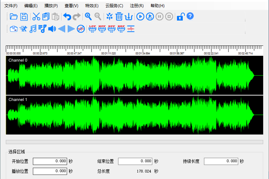Click the 开始位置 start position field
Viewport: 269px width, 179px height.
click(50, 161)
